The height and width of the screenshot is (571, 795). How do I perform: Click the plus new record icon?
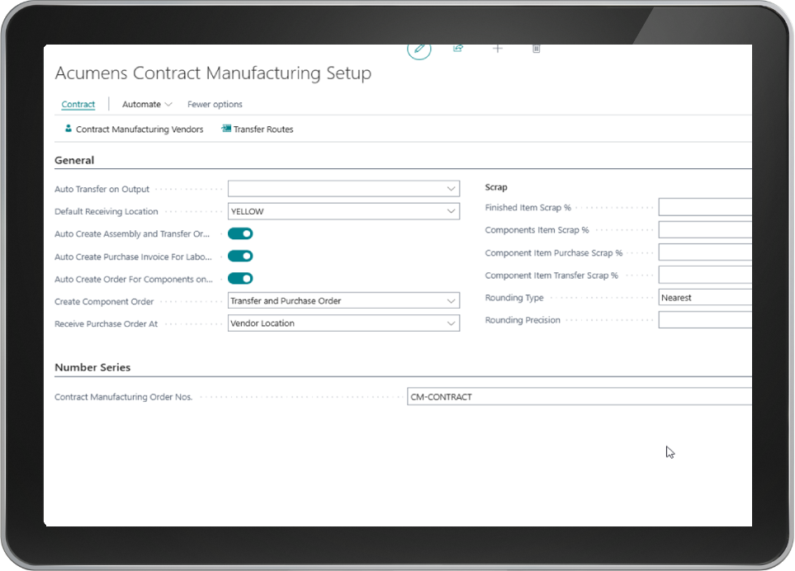pyautogui.click(x=497, y=49)
